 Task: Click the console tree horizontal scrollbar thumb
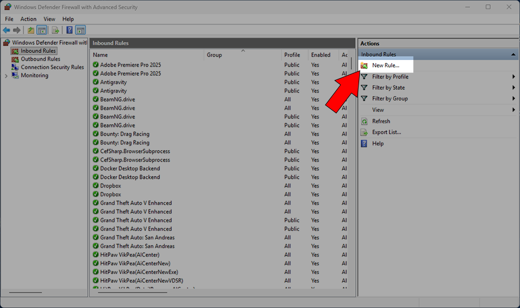tap(25, 292)
